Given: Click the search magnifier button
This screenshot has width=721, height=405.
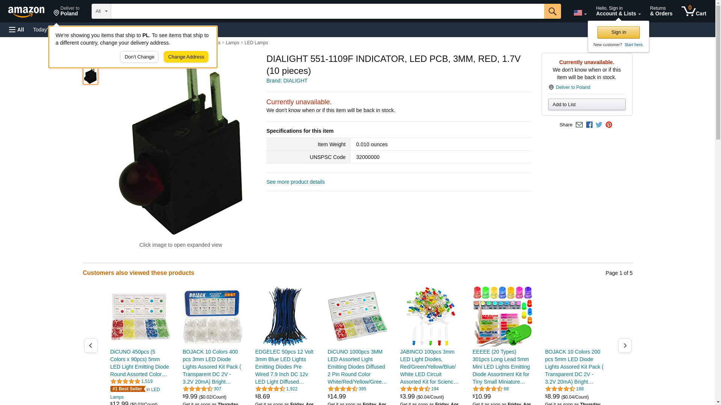Looking at the screenshot, I should (x=552, y=11).
